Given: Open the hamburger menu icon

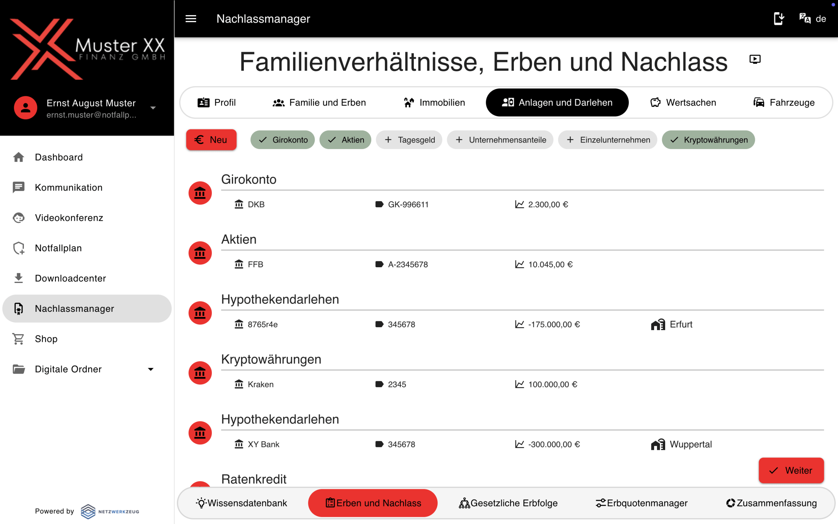Looking at the screenshot, I should (191, 19).
